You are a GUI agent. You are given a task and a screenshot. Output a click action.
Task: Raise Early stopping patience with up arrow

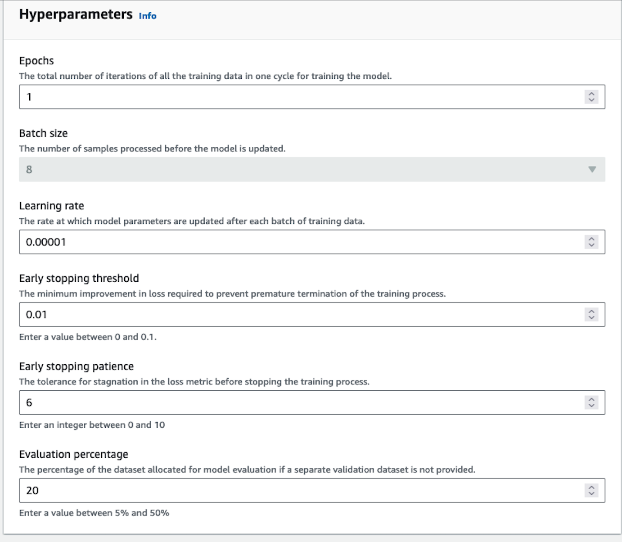[x=591, y=399]
